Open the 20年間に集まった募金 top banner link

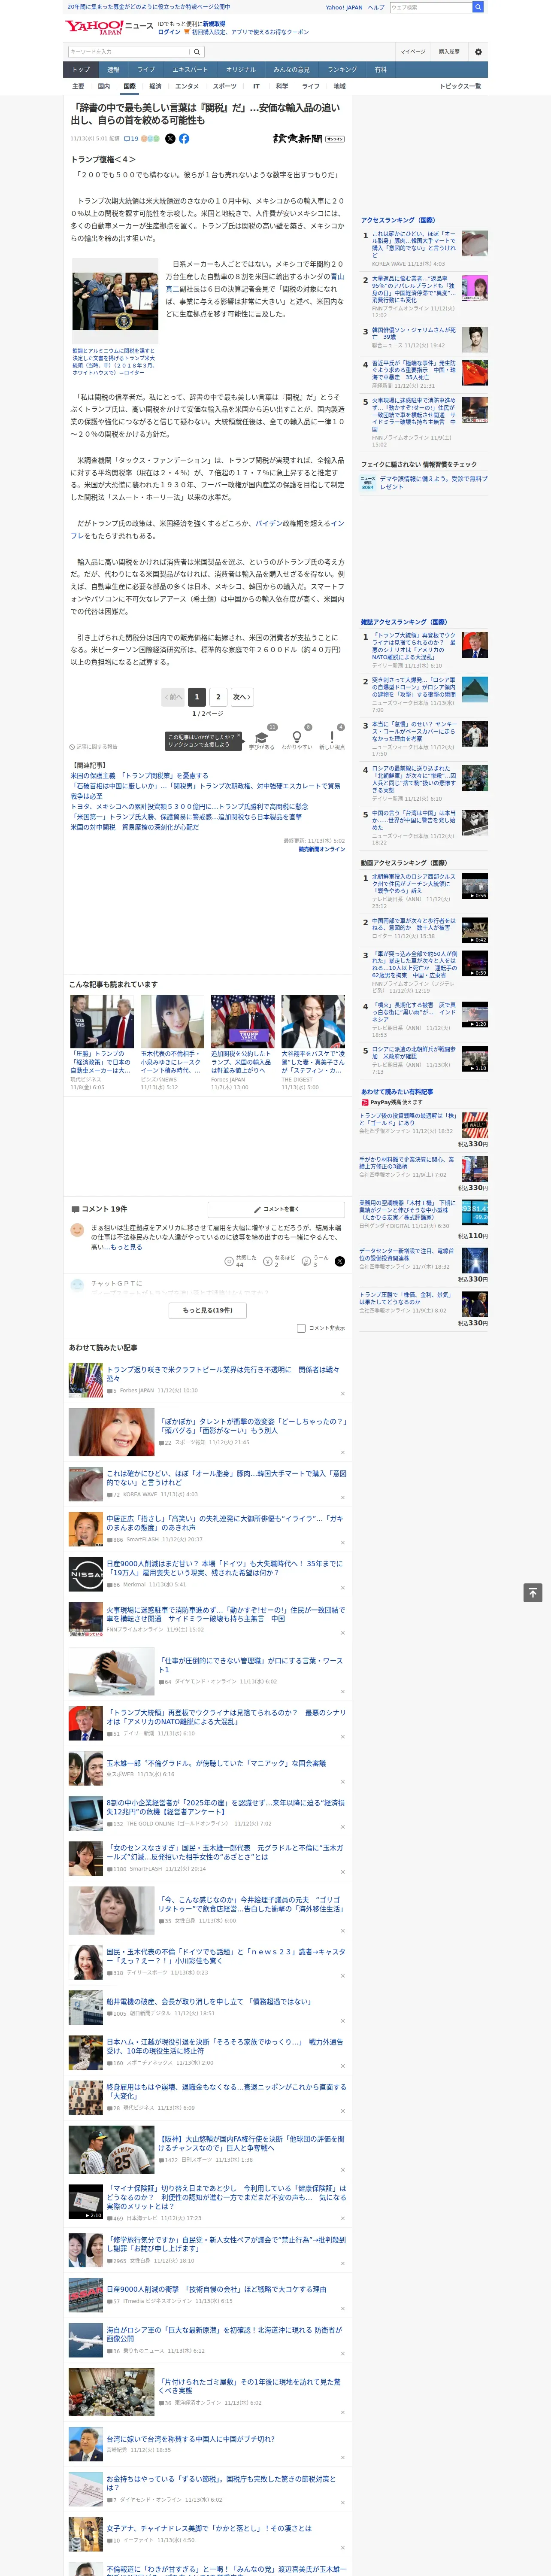coord(149,6)
